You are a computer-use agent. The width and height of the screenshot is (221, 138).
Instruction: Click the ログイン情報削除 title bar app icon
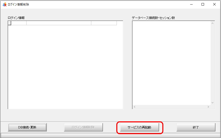click(x=5, y=4)
